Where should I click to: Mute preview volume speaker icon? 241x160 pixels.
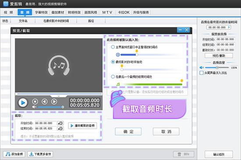(x=34, y=107)
